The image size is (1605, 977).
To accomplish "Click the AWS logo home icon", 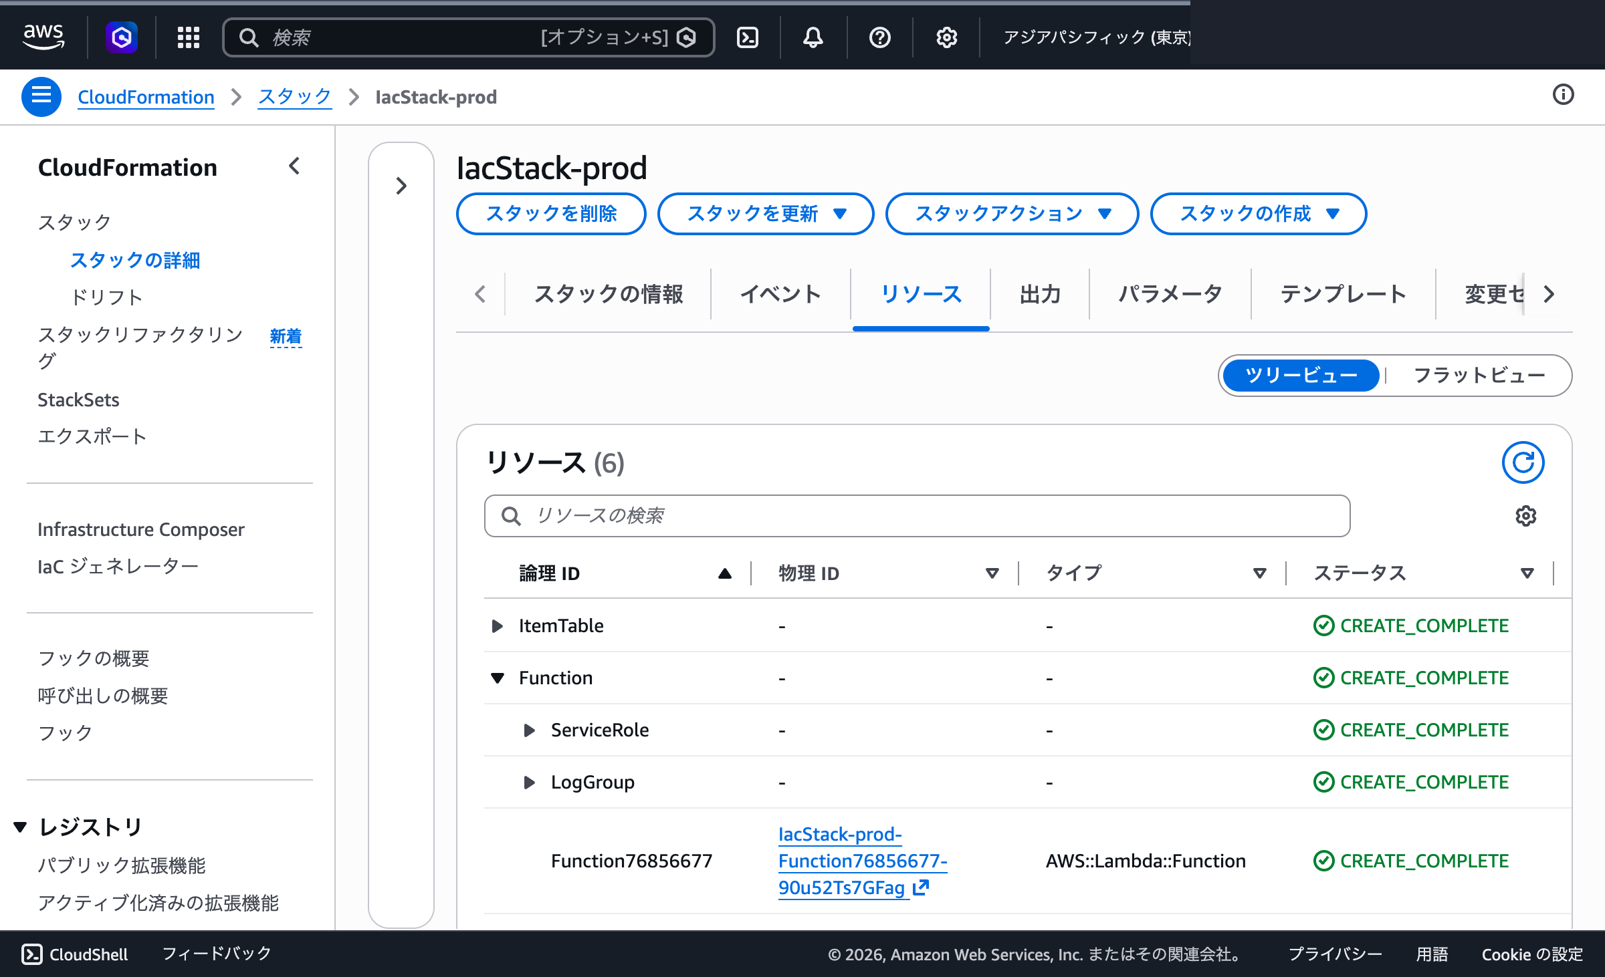I will [x=43, y=37].
